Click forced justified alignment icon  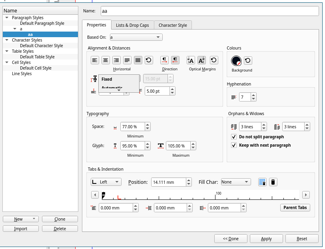tap(138, 60)
